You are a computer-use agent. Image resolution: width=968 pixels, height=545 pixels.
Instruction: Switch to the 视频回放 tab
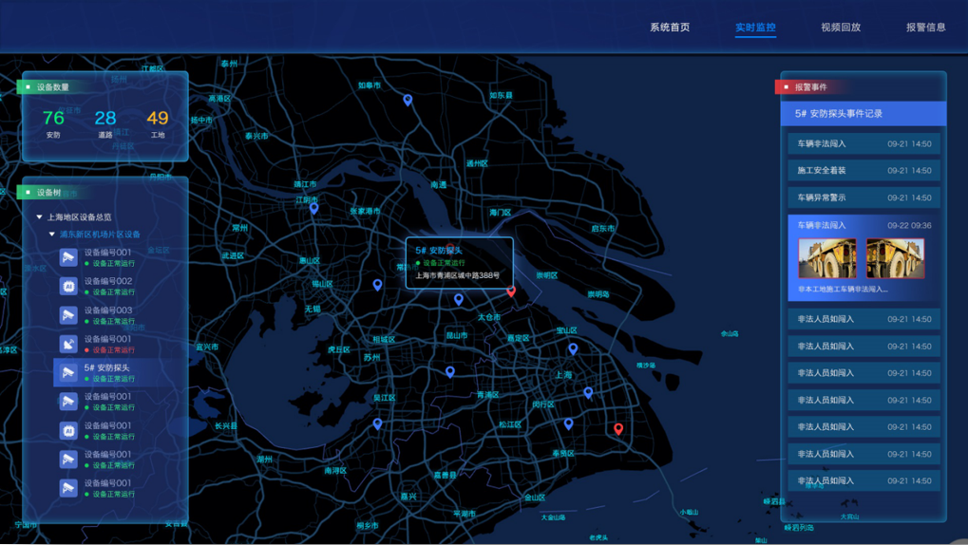[841, 28]
